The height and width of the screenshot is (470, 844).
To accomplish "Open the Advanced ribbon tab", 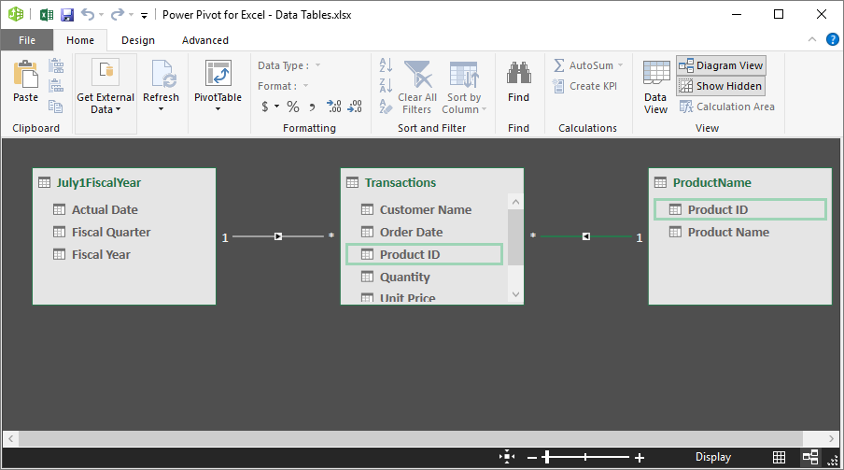I will pos(205,40).
